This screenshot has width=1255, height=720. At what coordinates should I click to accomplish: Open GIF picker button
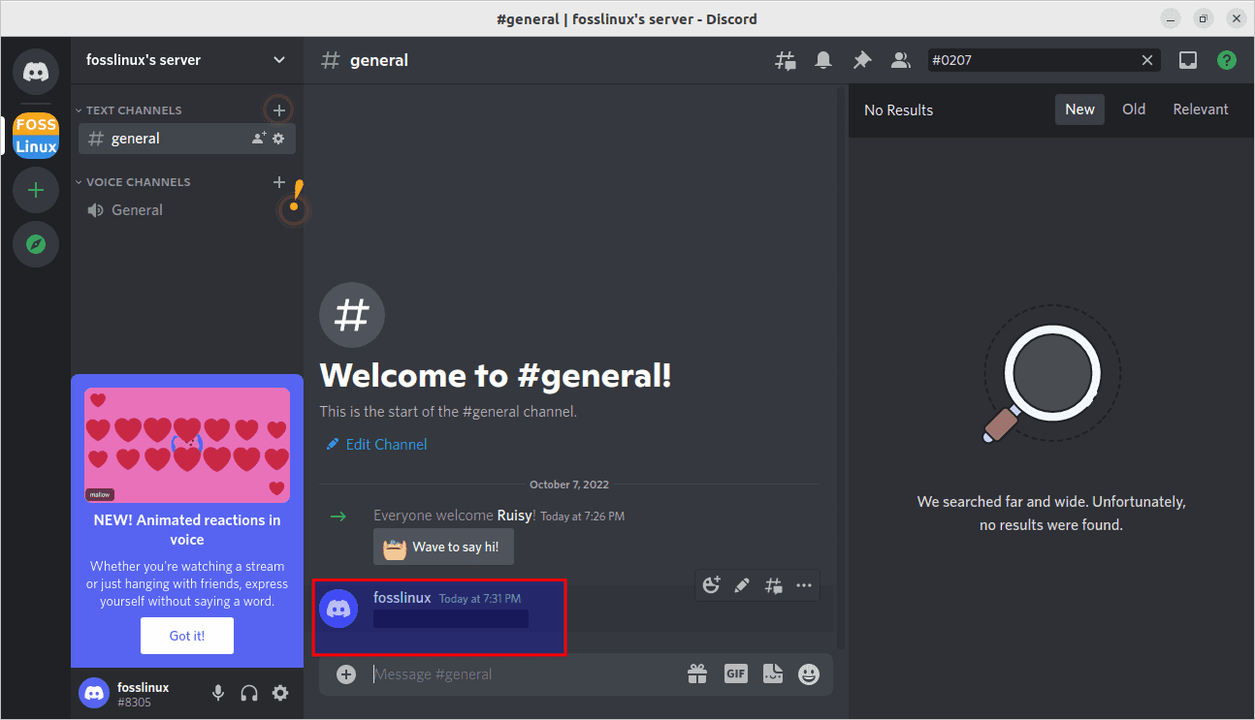(736, 673)
